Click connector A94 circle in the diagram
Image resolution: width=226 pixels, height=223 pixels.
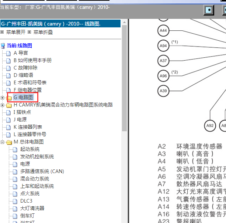(x=163, y=46)
